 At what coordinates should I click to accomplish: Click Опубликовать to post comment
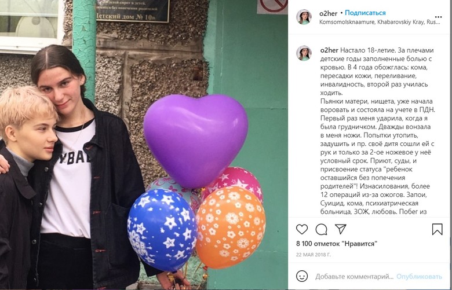pos(419,277)
